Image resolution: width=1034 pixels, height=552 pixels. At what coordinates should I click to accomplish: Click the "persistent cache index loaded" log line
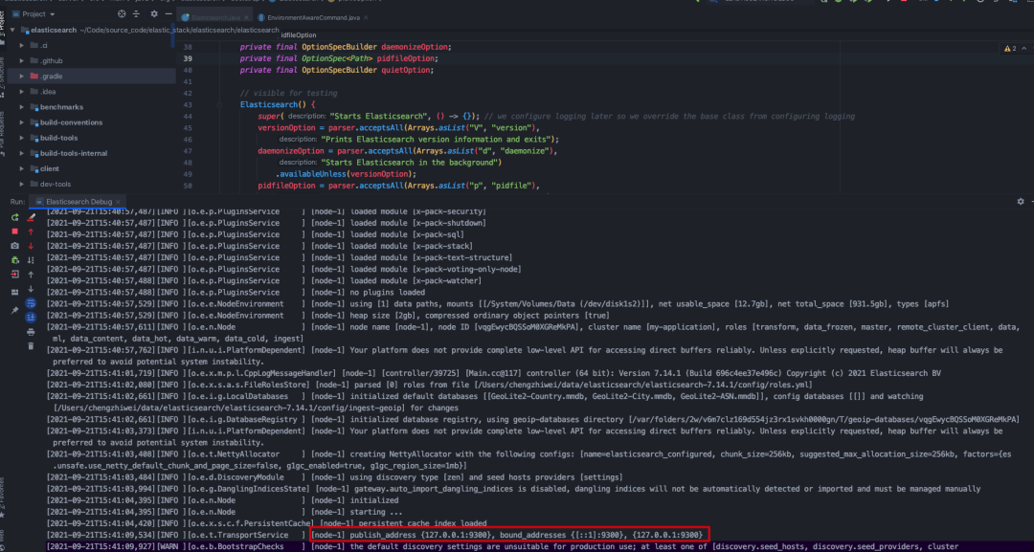(x=266, y=523)
